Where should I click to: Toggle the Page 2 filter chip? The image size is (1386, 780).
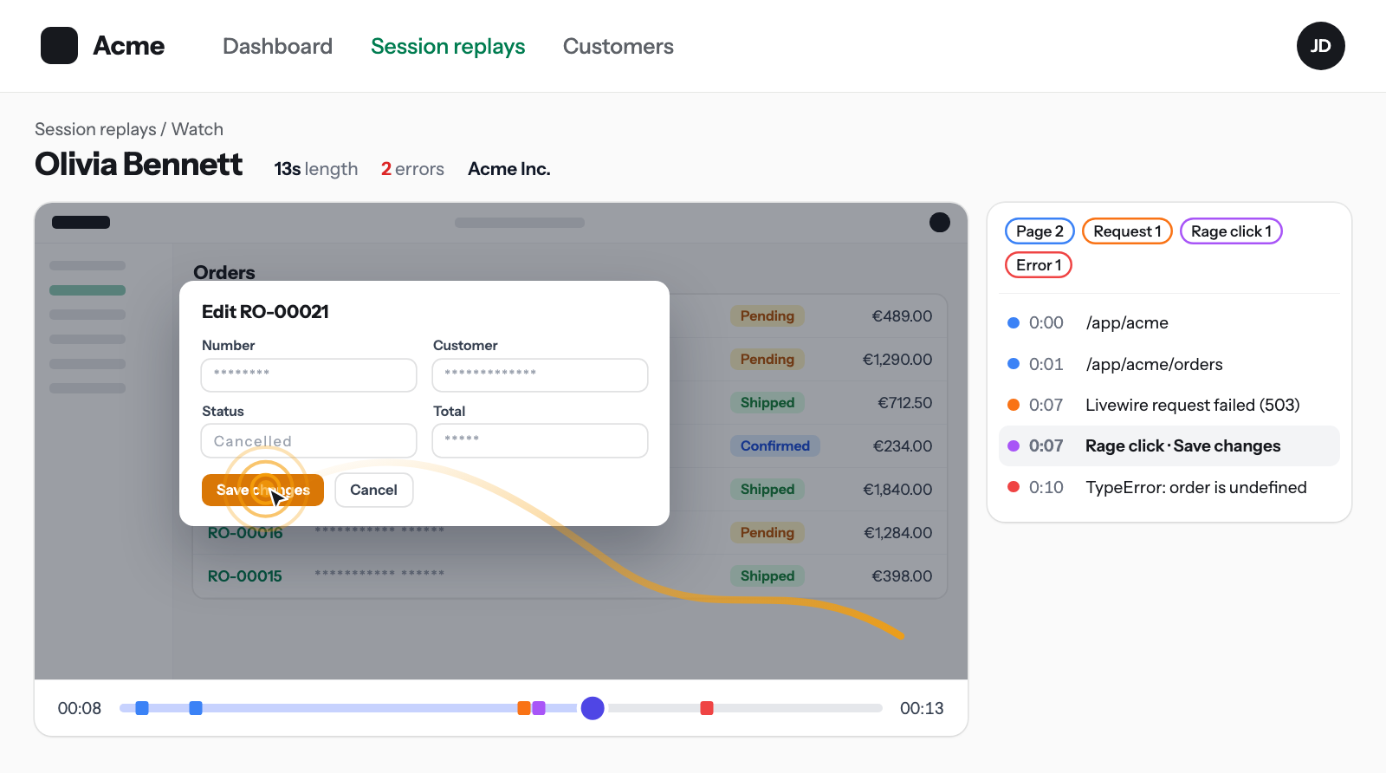(1039, 231)
